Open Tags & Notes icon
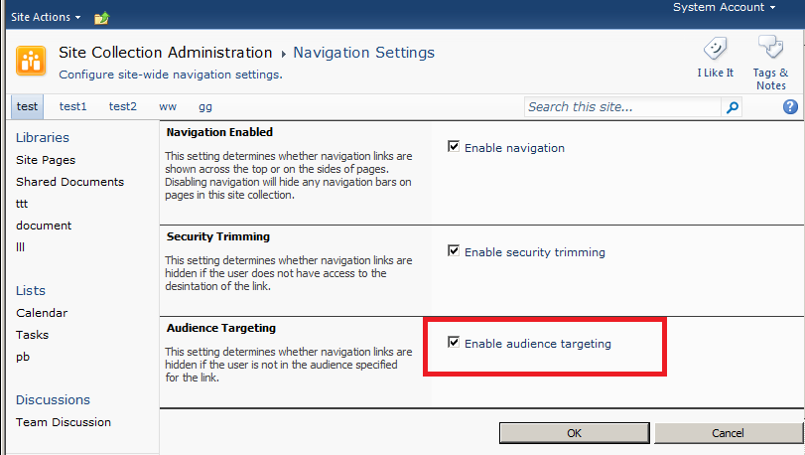Image resolution: width=805 pixels, height=455 pixels. point(770,48)
